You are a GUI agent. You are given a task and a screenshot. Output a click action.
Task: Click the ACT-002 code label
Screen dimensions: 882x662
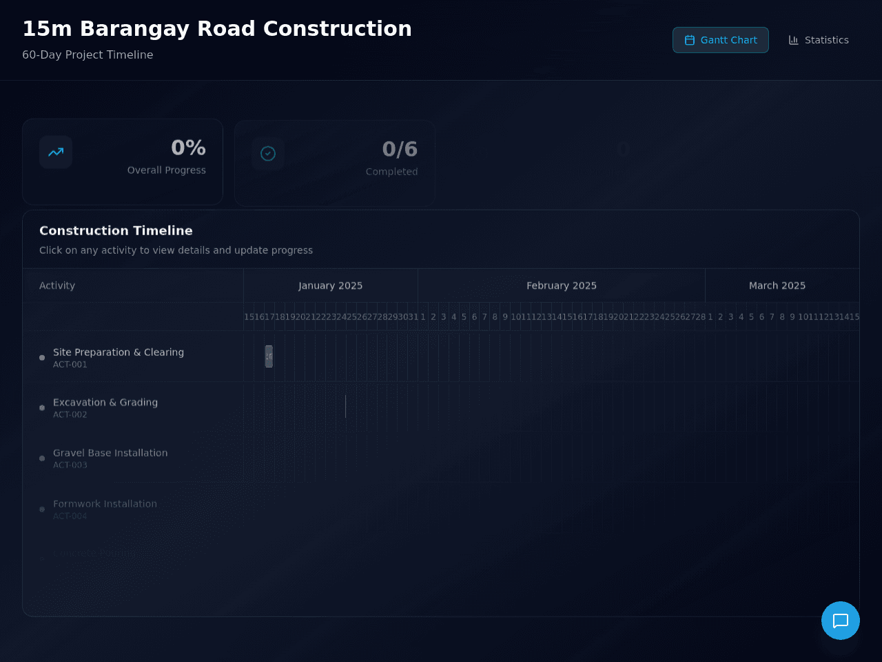tap(70, 415)
